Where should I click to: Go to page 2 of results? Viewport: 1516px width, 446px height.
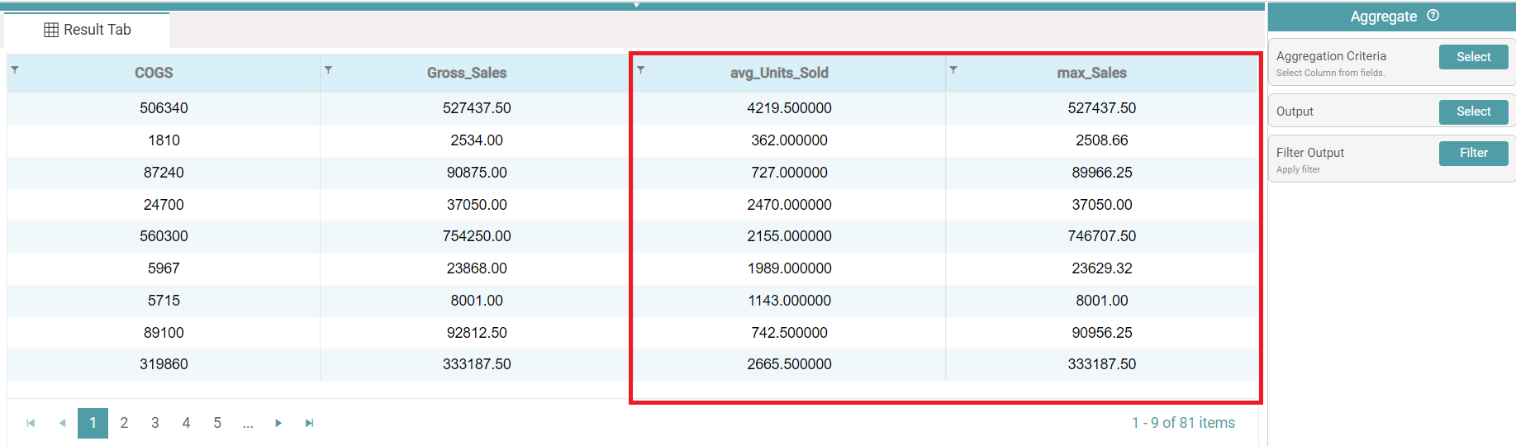tap(124, 423)
